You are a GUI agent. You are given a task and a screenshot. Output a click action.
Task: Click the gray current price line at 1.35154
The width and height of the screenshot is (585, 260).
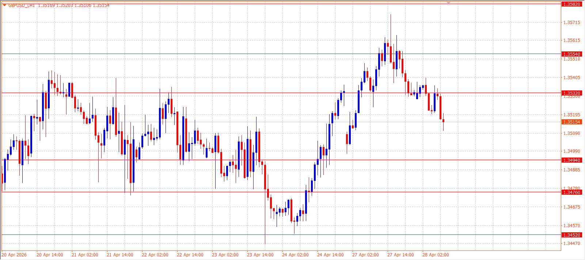pyautogui.click(x=281, y=122)
